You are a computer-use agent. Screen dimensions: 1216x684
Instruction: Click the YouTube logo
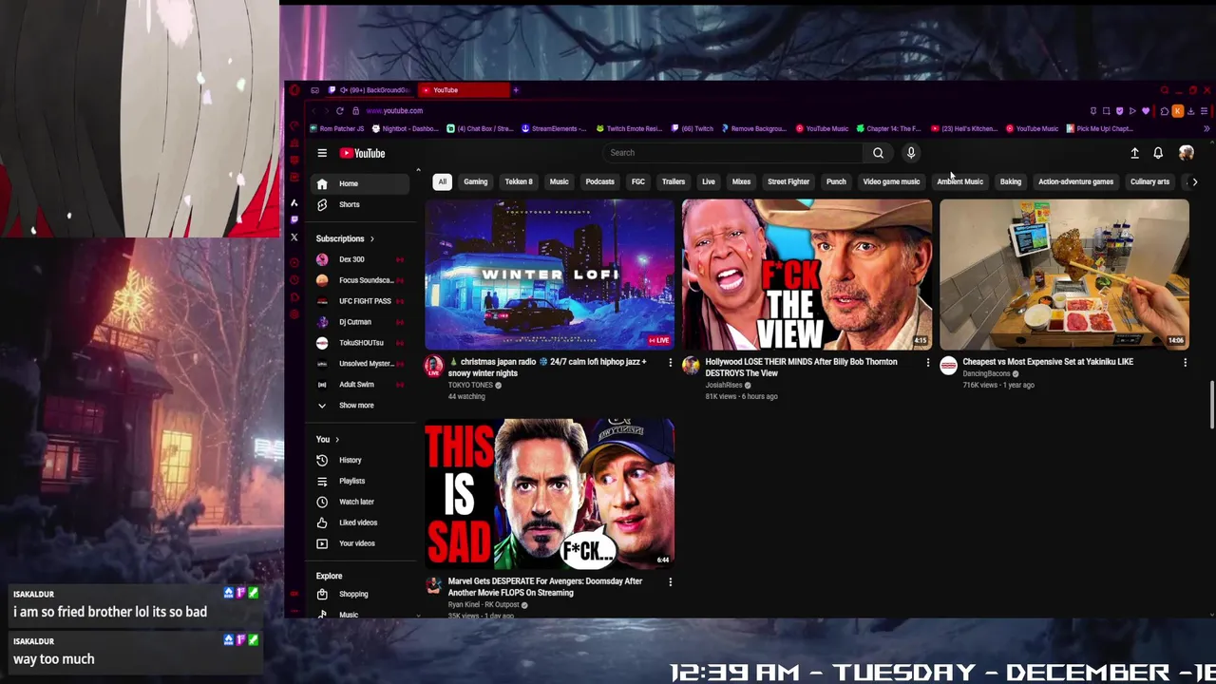(x=363, y=153)
